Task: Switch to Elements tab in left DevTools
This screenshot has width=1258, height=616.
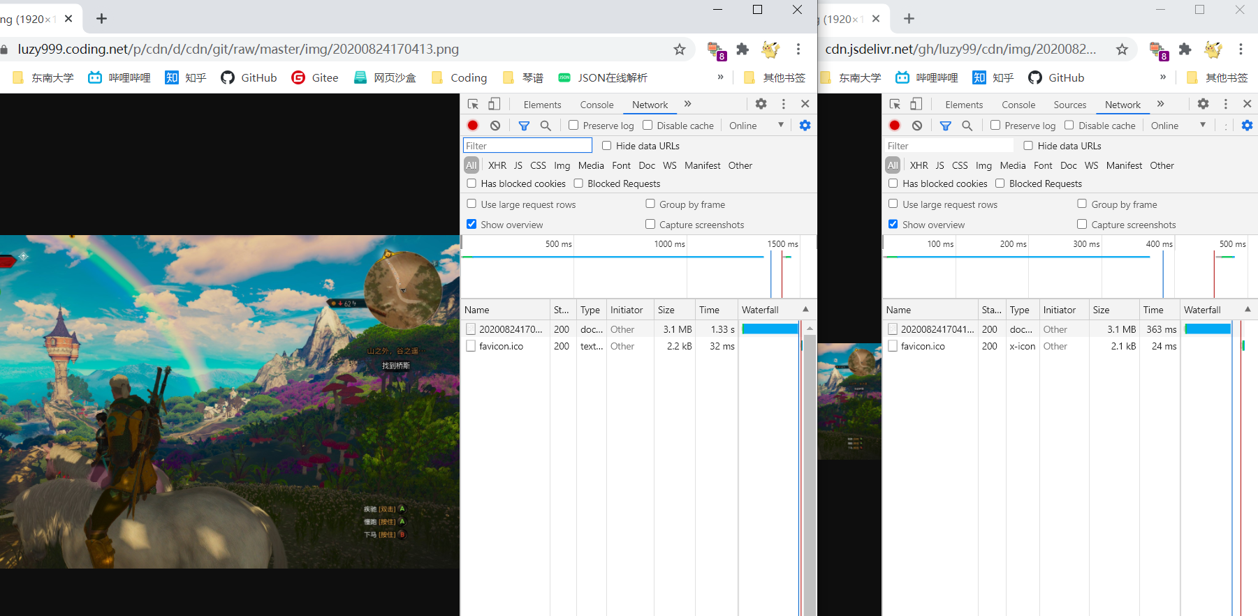Action: tap(542, 105)
